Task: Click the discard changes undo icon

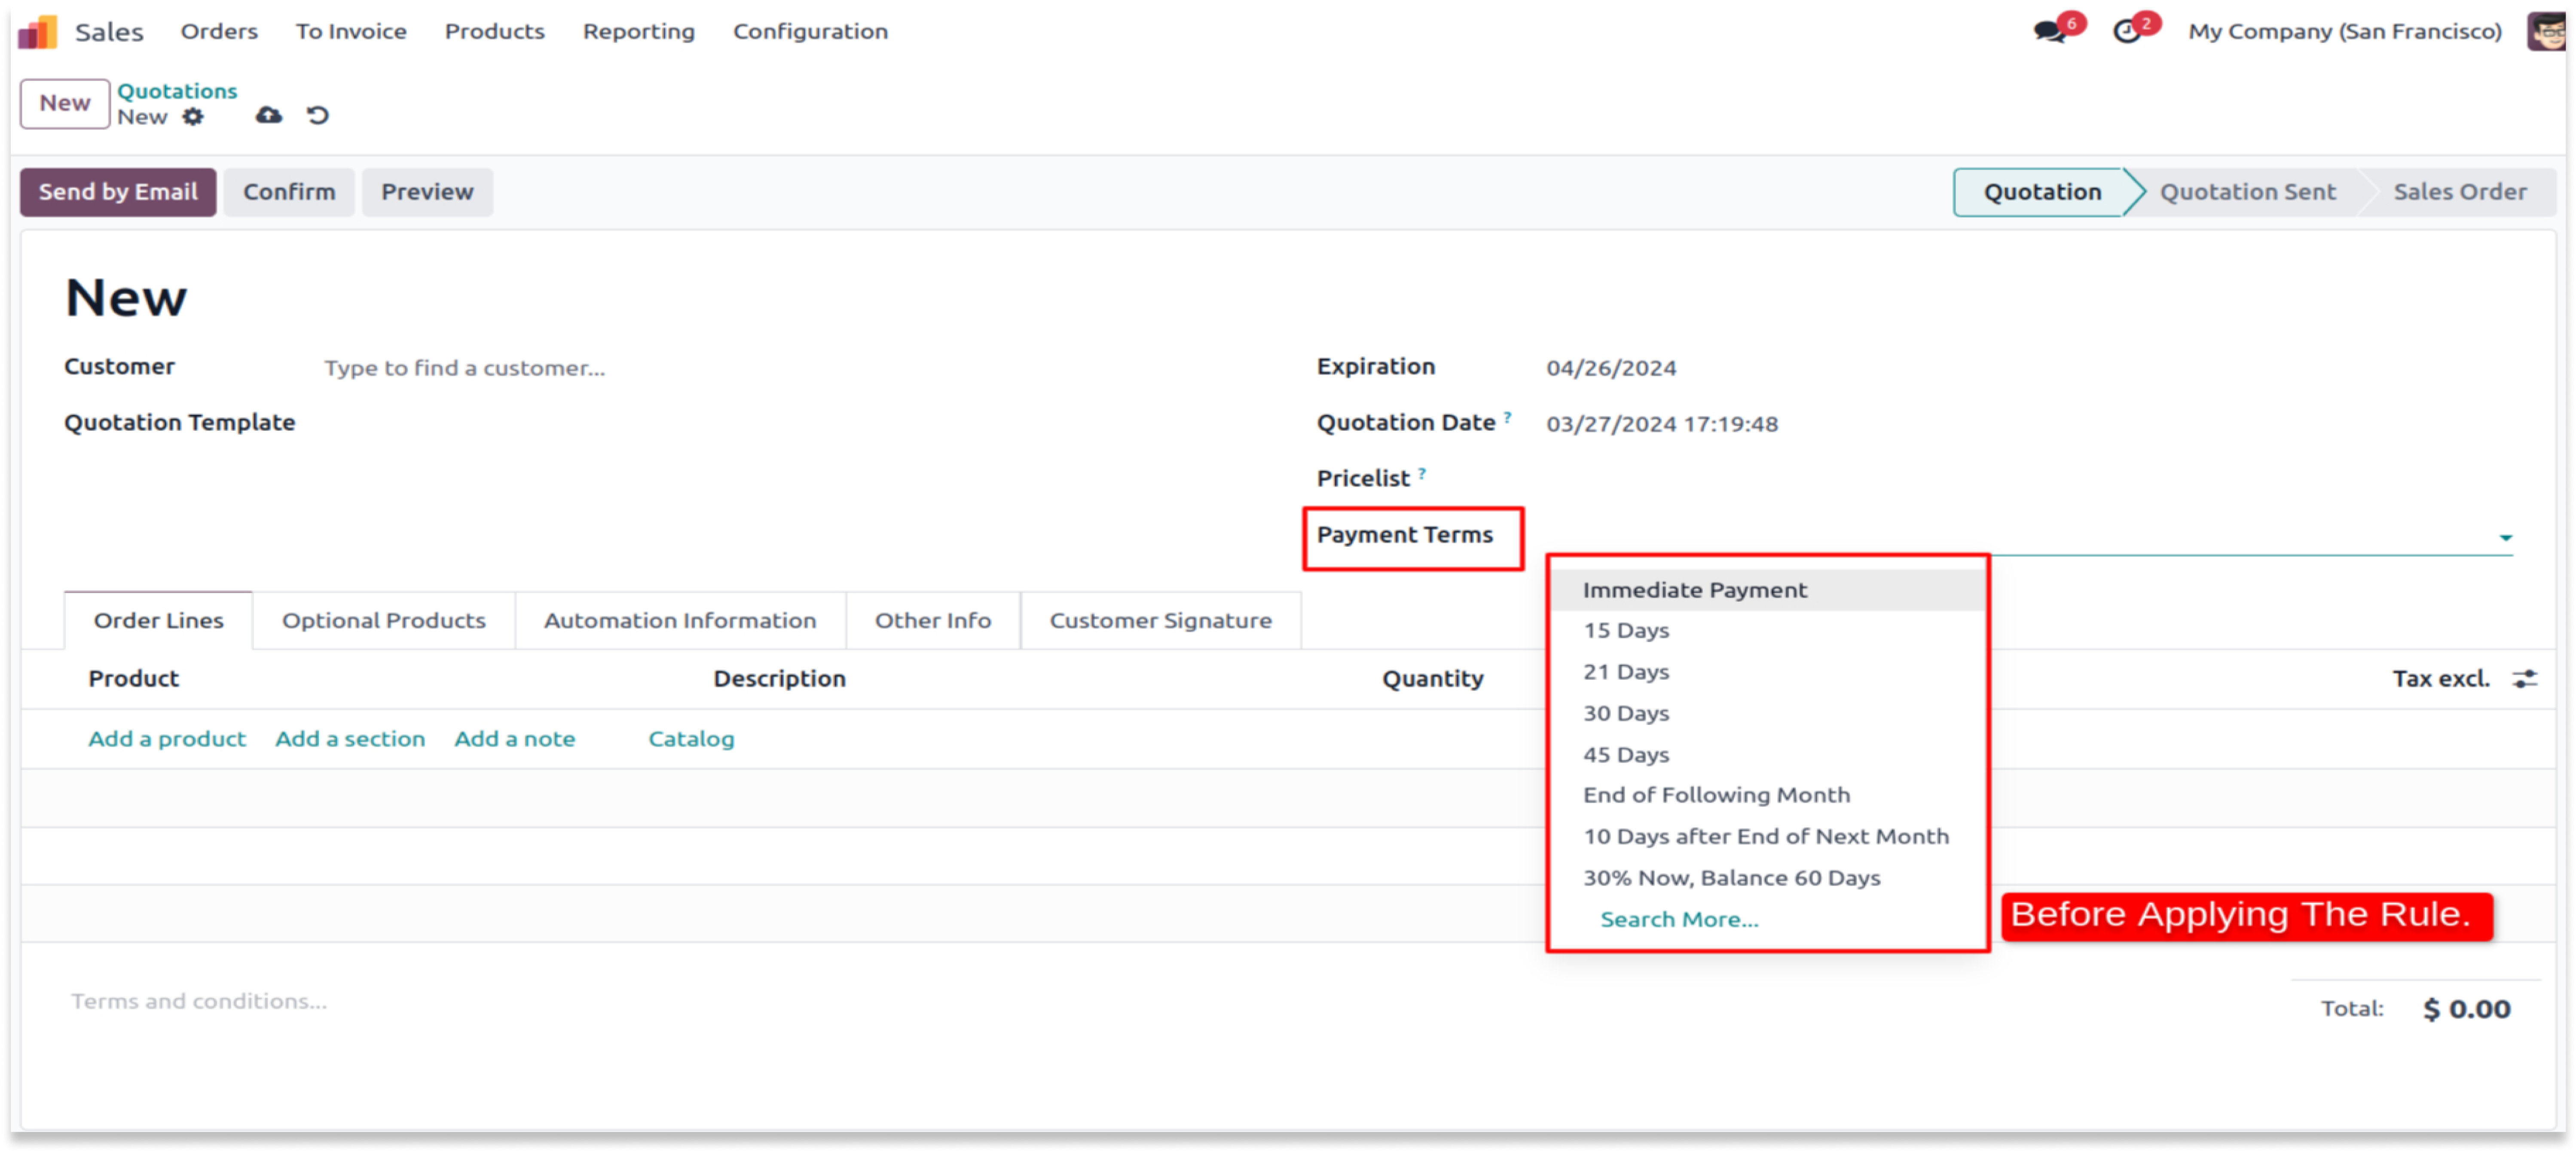Action: pyautogui.click(x=318, y=116)
